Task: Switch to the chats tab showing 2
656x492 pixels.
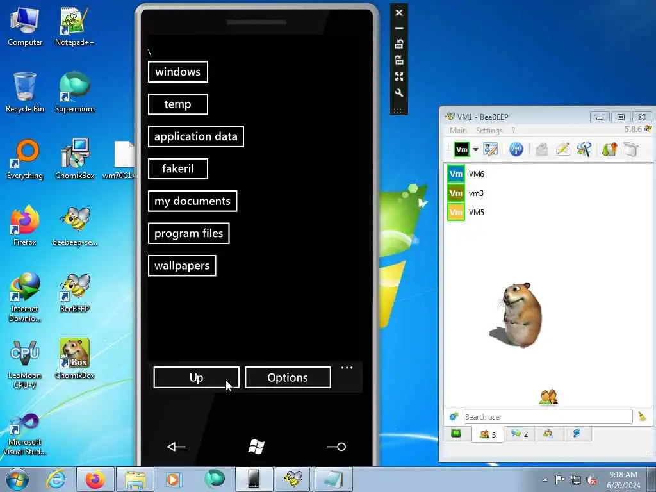Action: click(x=519, y=434)
